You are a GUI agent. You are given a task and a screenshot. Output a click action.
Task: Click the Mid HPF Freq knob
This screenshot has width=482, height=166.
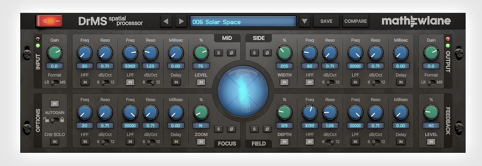click(x=84, y=53)
